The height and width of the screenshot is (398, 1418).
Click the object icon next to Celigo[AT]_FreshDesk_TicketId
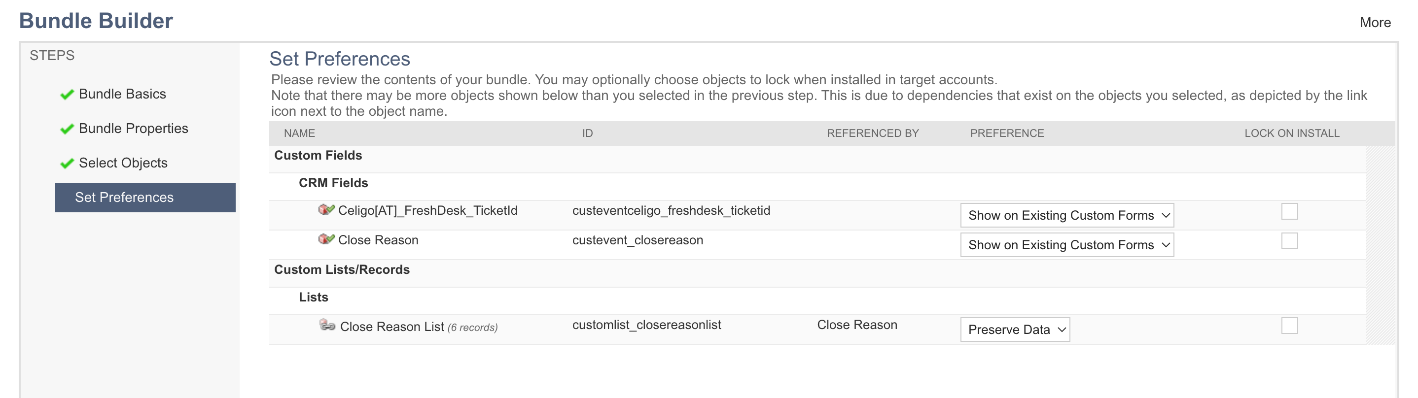point(326,209)
